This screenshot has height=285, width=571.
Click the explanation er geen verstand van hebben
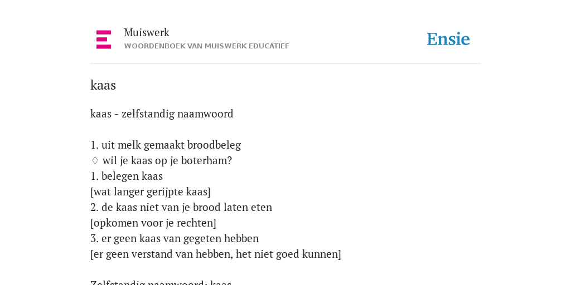coord(216,254)
